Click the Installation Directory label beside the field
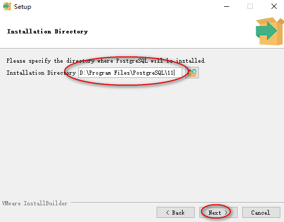The height and width of the screenshot is (222, 284). 41,73
